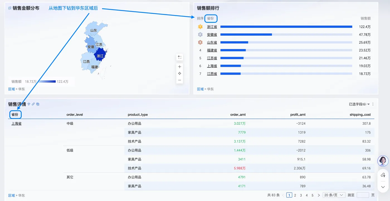Open 福建省 in the sales ranking
390x201 pixels.
212,50
